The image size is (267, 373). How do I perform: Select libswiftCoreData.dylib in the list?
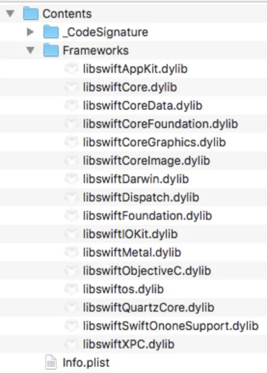click(x=143, y=105)
